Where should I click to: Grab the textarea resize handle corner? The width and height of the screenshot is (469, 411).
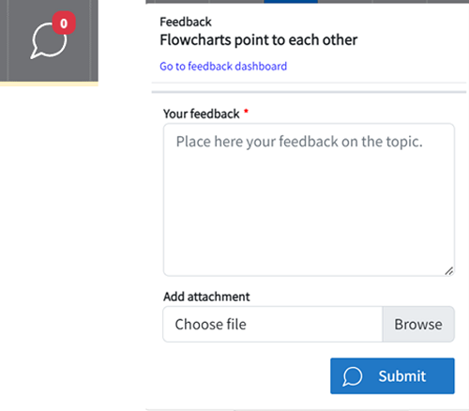pyautogui.click(x=449, y=271)
